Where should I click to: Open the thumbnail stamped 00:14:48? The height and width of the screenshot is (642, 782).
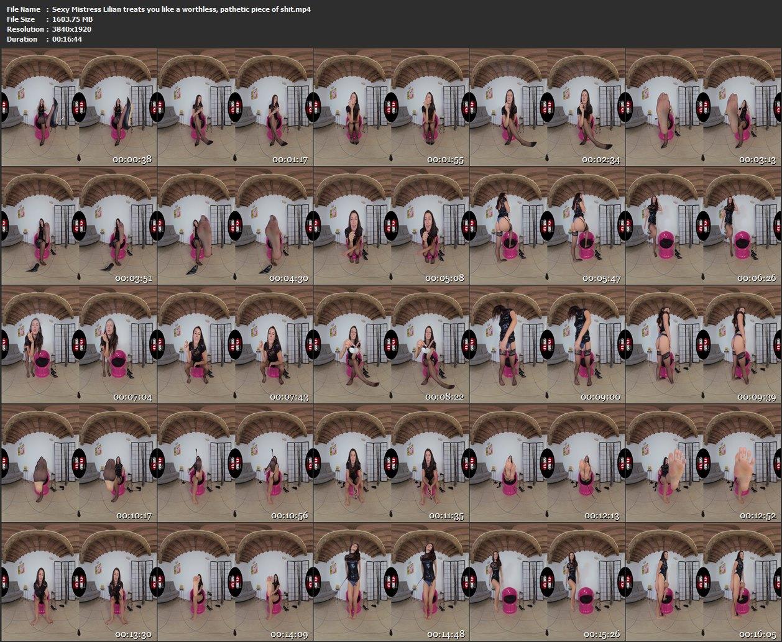coord(390,582)
